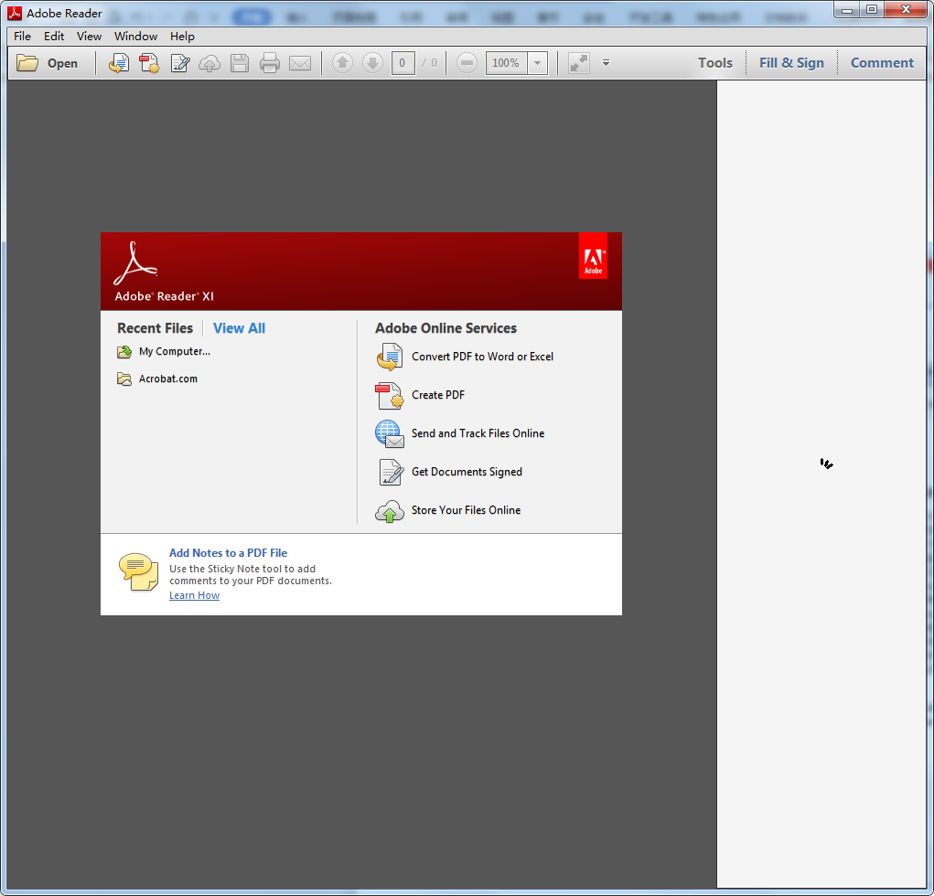Open the File menu
This screenshot has height=896, width=934.
coord(21,36)
